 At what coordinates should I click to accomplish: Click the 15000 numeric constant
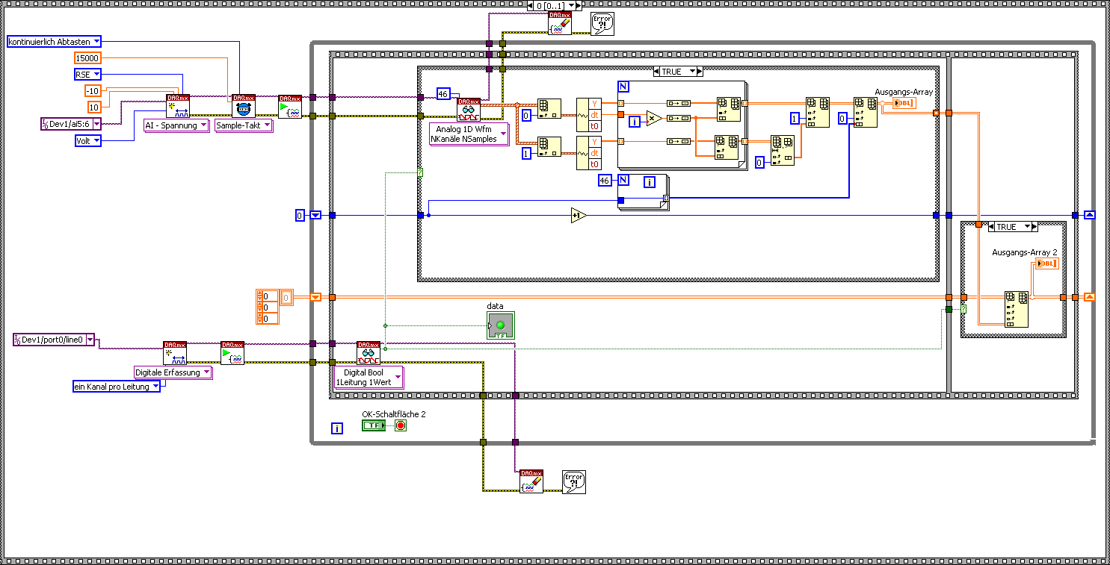[87, 58]
